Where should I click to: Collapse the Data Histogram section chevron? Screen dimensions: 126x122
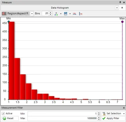122,8
